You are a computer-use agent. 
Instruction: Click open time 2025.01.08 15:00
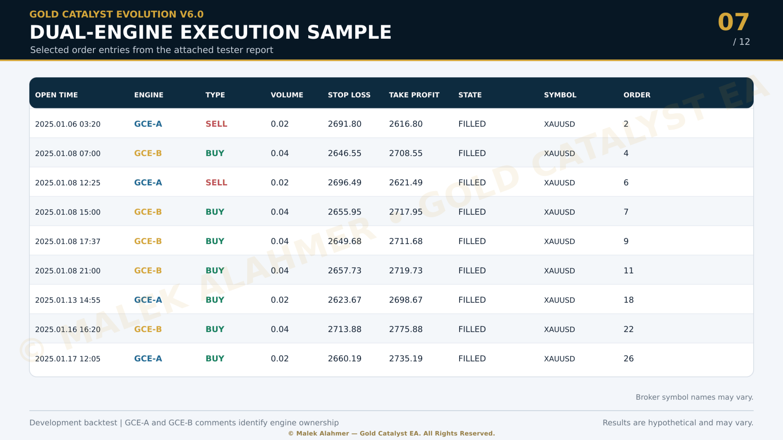click(68, 212)
